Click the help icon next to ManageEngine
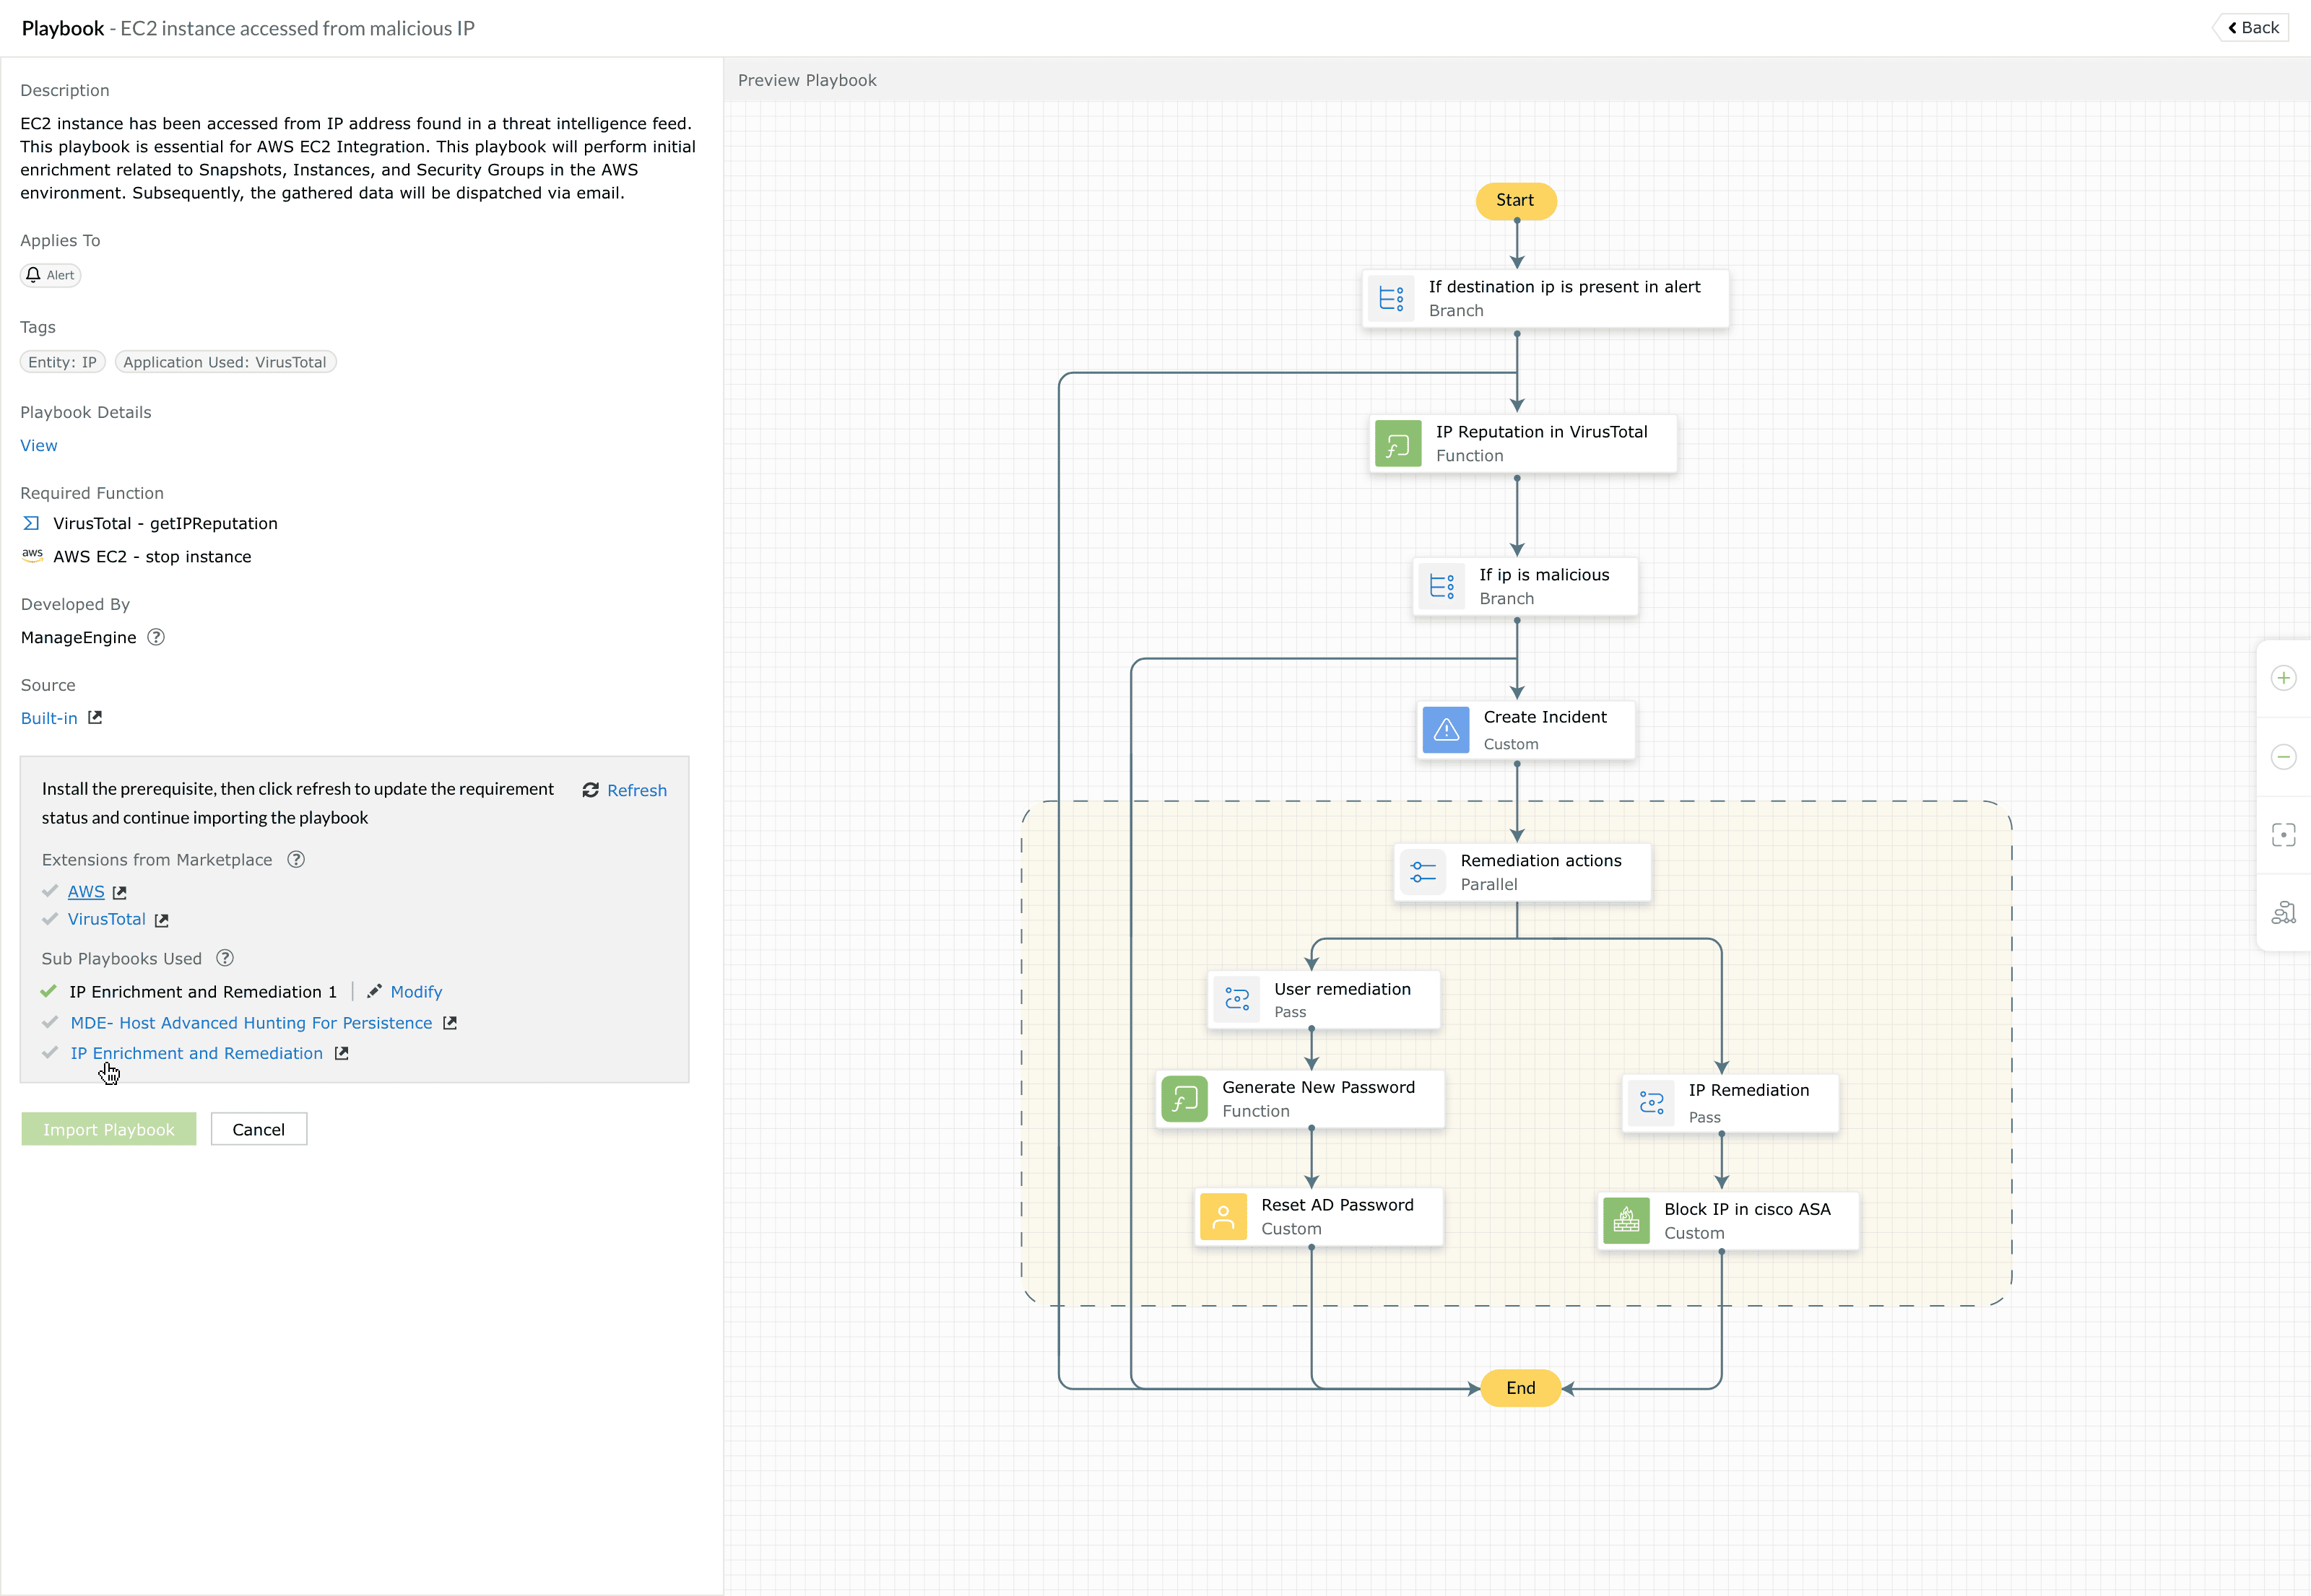This screenshot has height=1596, width=2311. click(156, 637)
